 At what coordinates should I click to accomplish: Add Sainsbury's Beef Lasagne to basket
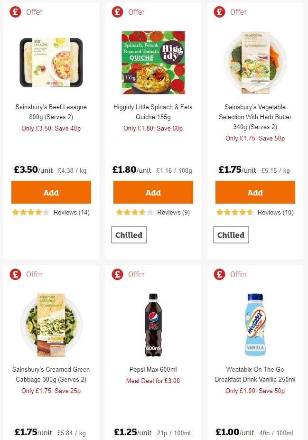[51, 192]
